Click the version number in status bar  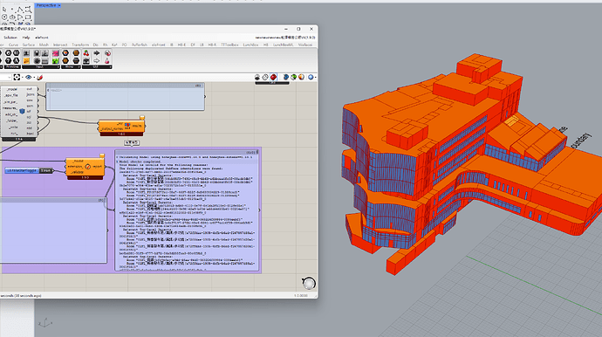tap(301, 295)
